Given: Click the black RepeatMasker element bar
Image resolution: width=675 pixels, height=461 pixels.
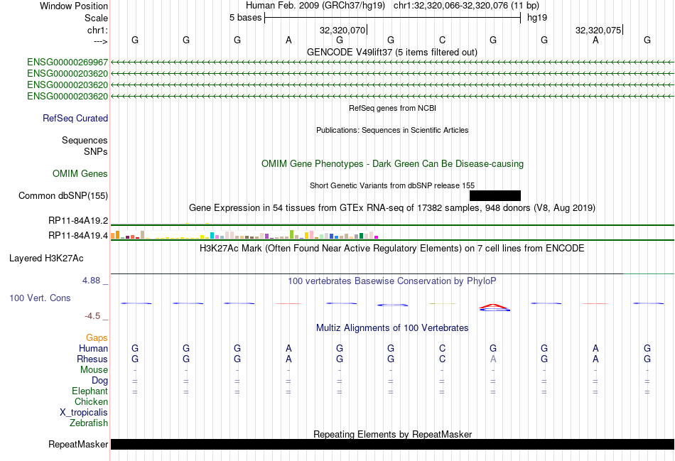Looking at the screenshot, I should pos(392,444).
